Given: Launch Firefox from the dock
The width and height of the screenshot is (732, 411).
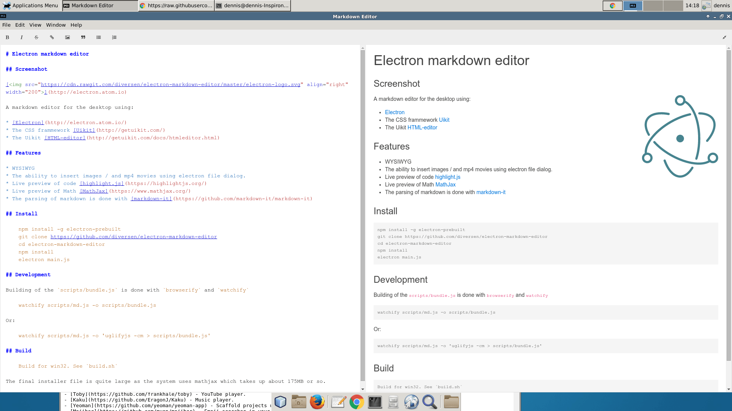Looking at the screenshot, I should tap(317, 402).
